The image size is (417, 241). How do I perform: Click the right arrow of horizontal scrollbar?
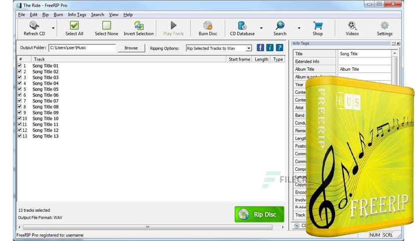coord(283,227)
